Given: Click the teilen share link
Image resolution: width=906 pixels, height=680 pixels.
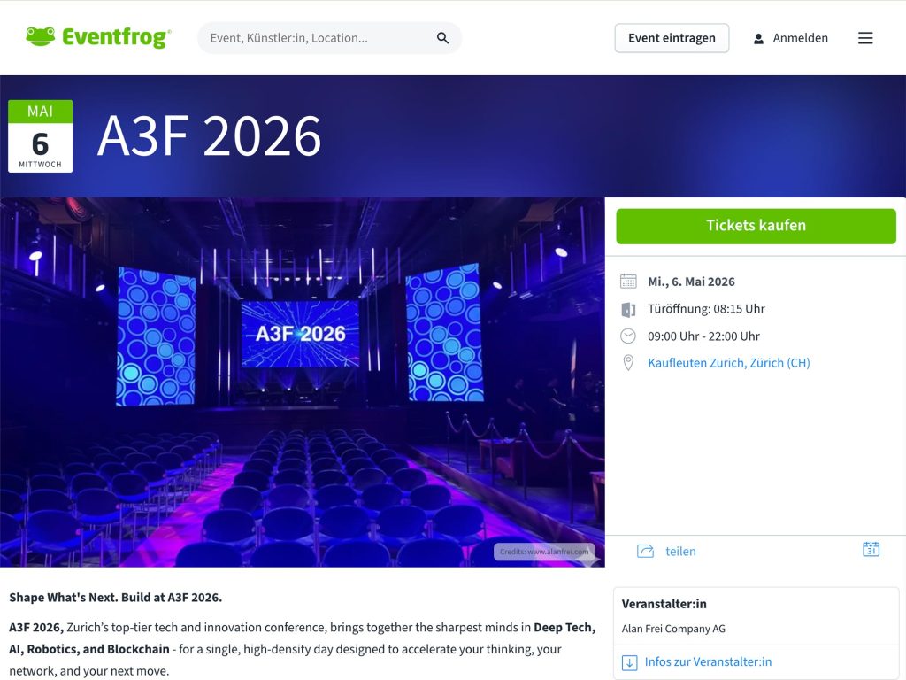Looking at the screenshot, I should [x=680, y=551].
